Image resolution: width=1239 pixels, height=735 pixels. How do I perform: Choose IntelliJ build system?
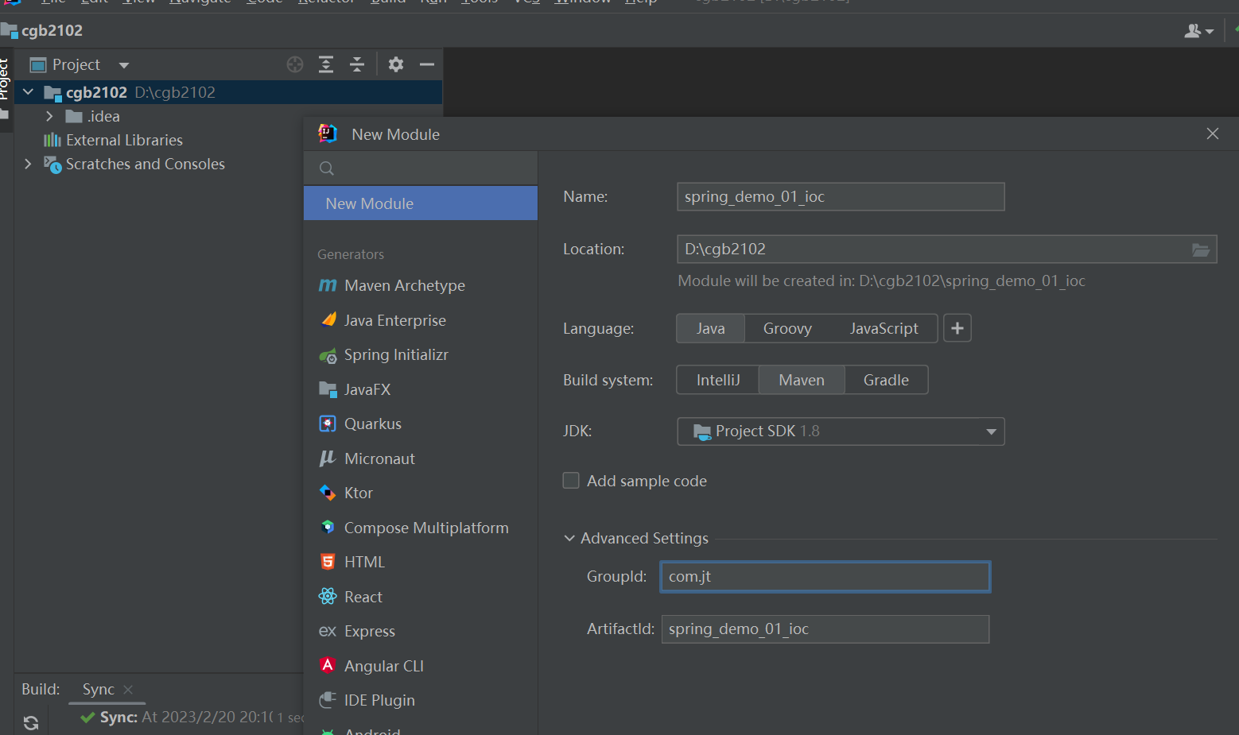click(718, 380)
